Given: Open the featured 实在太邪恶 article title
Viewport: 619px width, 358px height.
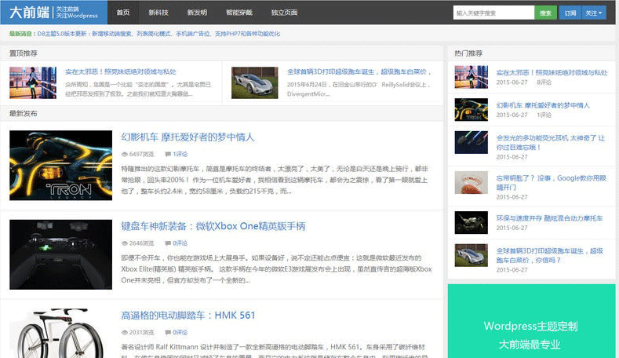Looking at the screenshot, I should (x=120, y=71).
